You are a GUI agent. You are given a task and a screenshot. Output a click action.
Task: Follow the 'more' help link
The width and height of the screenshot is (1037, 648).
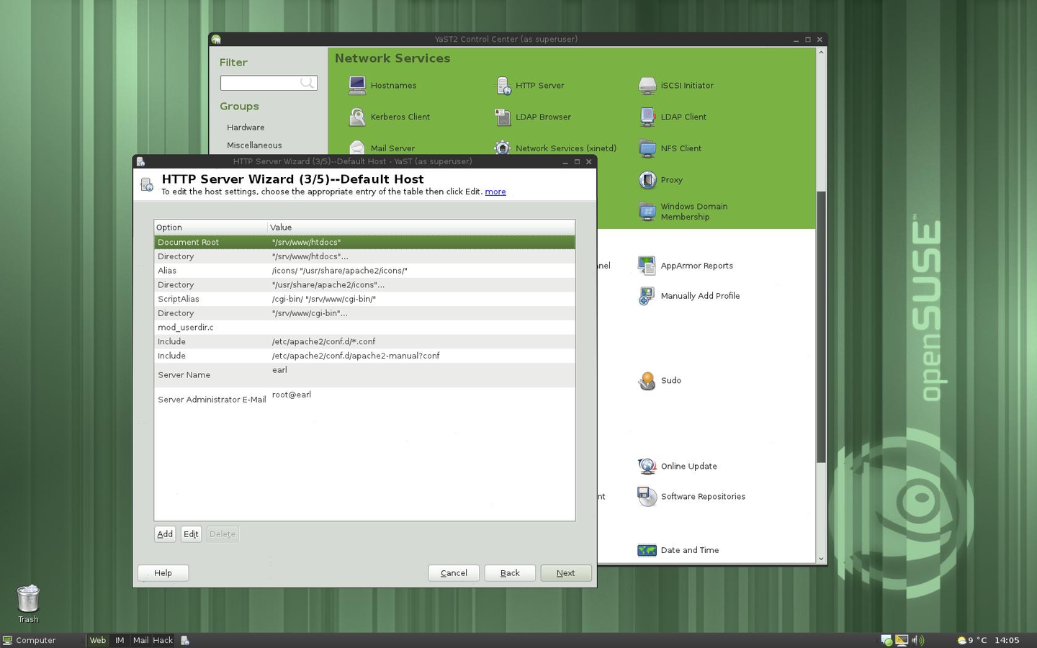click(x=495, y=192)
